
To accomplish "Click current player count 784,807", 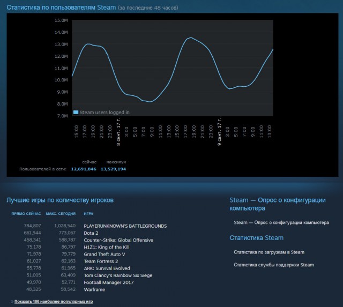I will pyautogui.click(x=32, y=226).
